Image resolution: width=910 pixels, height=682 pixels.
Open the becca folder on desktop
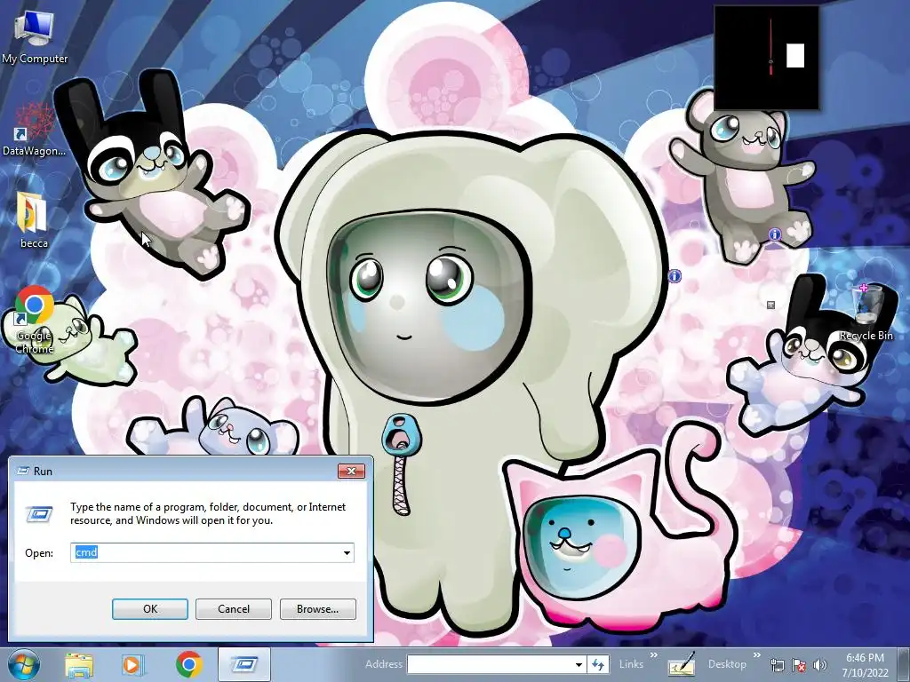34,220
